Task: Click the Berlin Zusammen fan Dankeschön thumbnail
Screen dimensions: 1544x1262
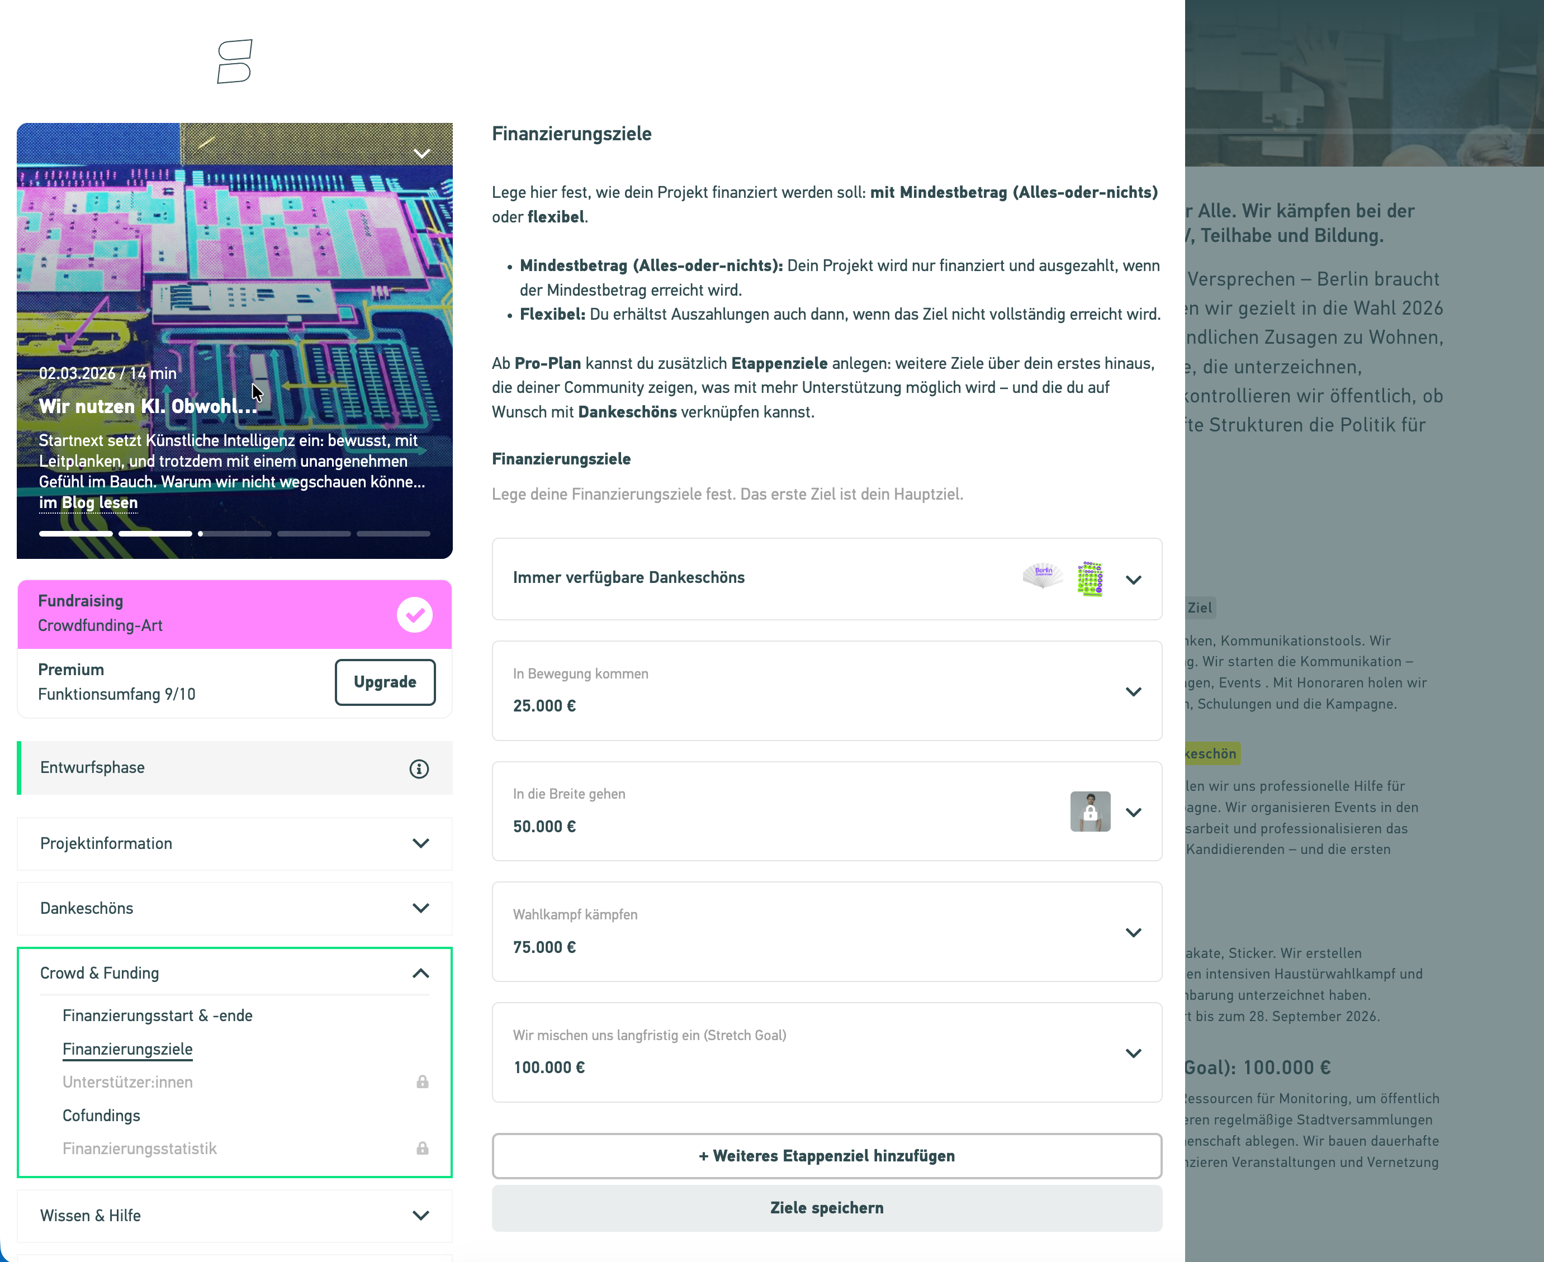Action: (x=1043, y=576)
